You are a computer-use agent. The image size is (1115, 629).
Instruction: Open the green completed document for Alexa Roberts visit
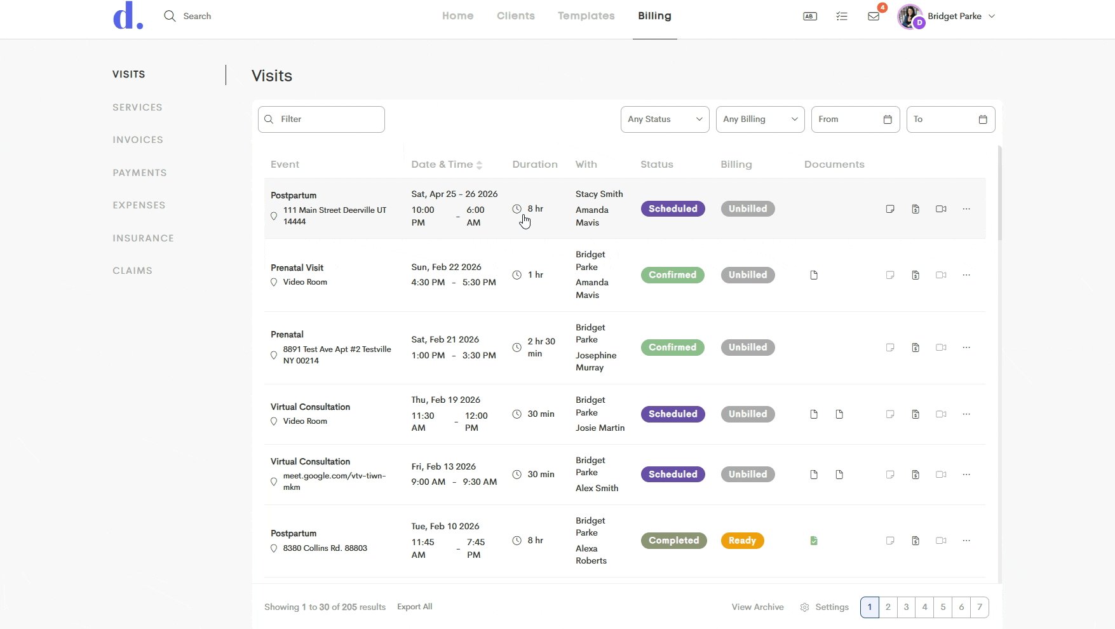[x=814, y=541]
